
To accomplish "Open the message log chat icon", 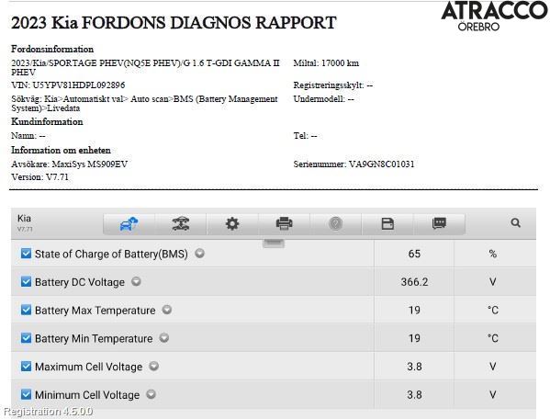I will 439,223.
